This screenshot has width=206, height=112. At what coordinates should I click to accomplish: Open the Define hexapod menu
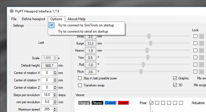pos(33,19)
